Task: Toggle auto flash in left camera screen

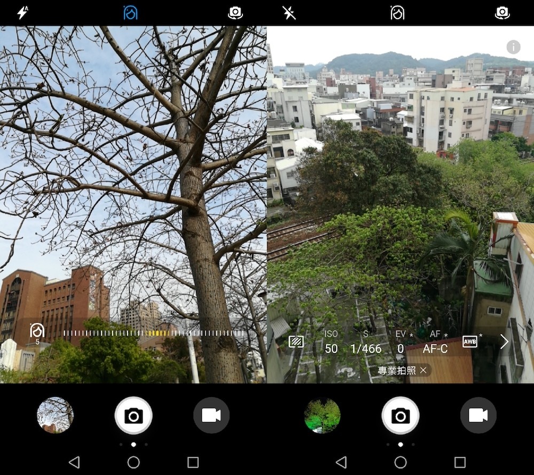Action: 23,13
